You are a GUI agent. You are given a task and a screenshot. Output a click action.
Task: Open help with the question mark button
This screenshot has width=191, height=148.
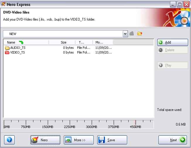(9, 140)
